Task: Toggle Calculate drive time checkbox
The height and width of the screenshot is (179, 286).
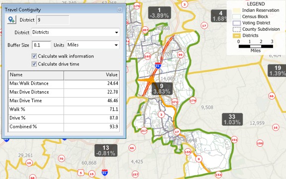Action: pos(34,64)
